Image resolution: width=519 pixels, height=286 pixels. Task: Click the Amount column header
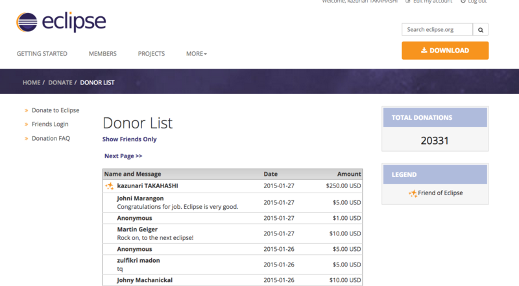[349, 174]
